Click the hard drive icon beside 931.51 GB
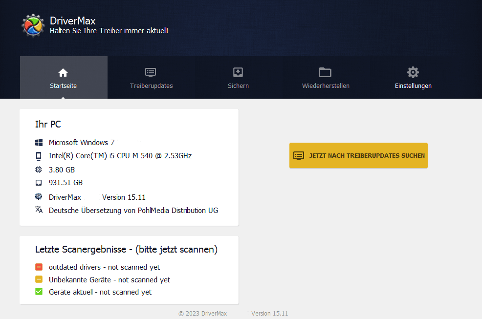This screenshot has height=319, width=482. point(39,183)
